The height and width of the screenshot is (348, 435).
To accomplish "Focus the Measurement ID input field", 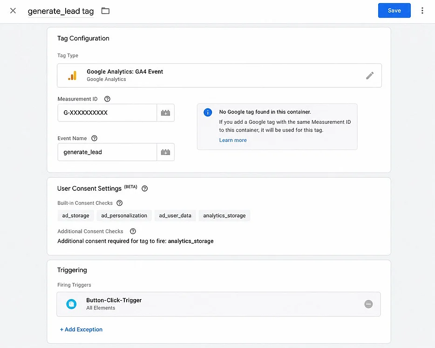I will pyautogui.click(x=107, y=113).
